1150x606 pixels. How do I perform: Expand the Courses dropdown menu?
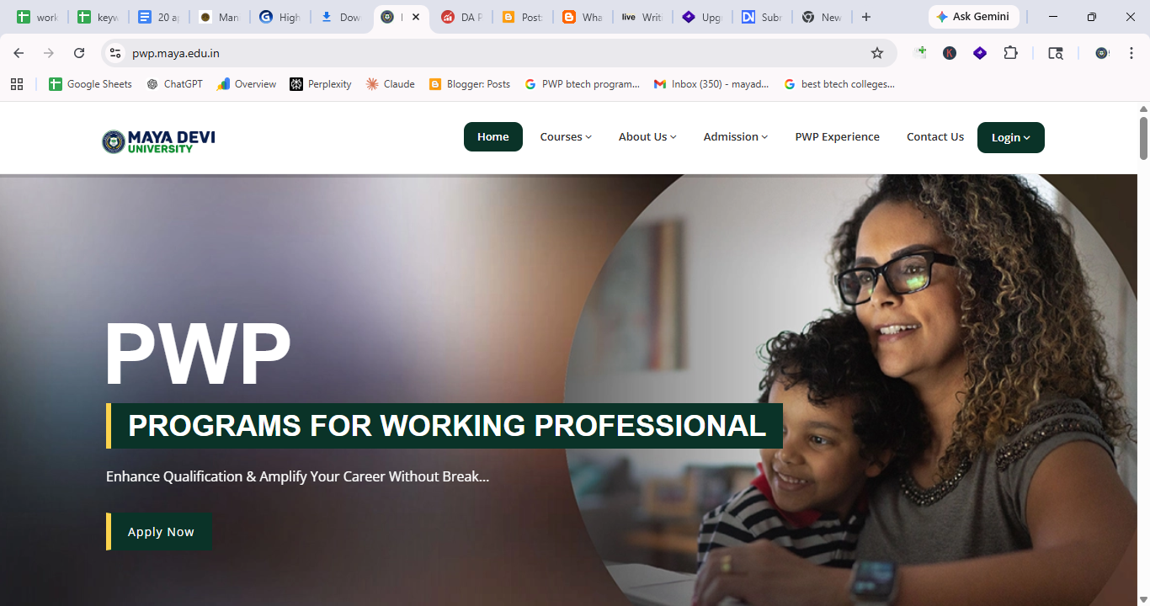point(566,137)
